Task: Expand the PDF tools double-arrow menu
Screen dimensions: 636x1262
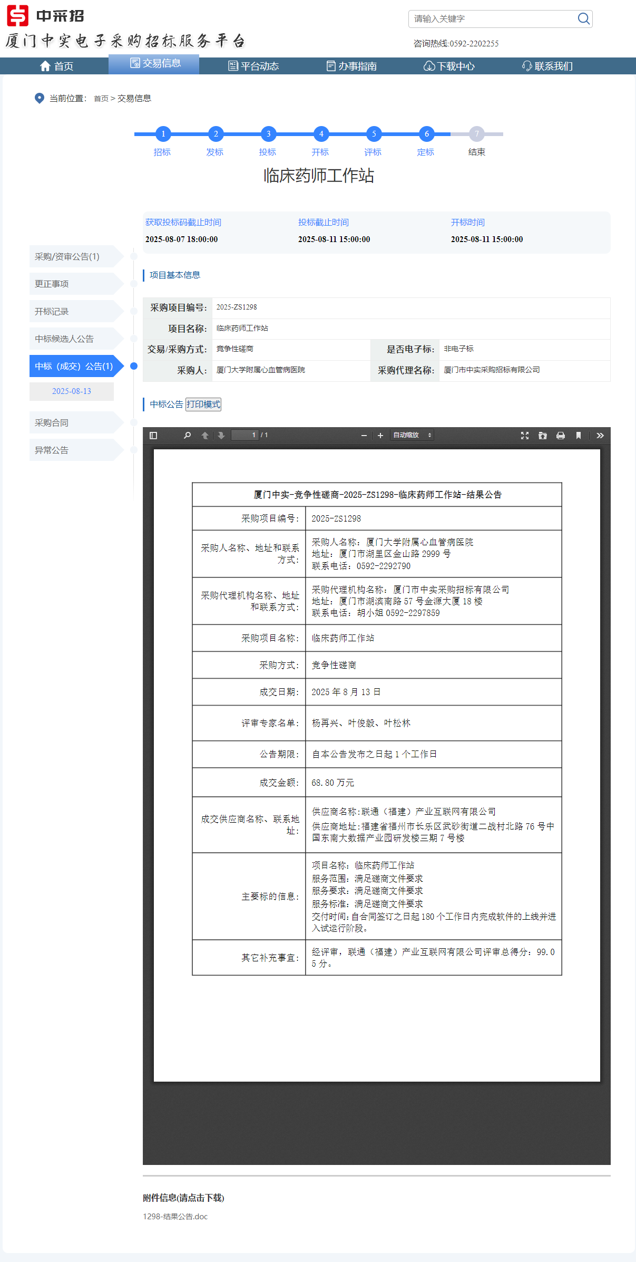Action: click(x=600, y=436)
